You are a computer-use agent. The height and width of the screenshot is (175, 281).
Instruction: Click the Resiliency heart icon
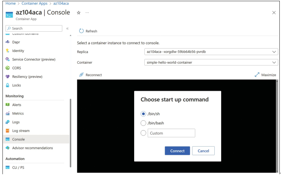coord(8,77)
